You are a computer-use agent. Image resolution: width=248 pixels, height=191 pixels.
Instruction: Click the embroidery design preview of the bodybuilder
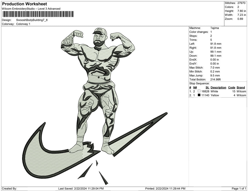(95, 107)
